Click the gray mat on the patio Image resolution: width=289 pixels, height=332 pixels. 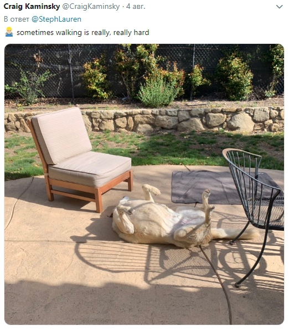(211, 188)
